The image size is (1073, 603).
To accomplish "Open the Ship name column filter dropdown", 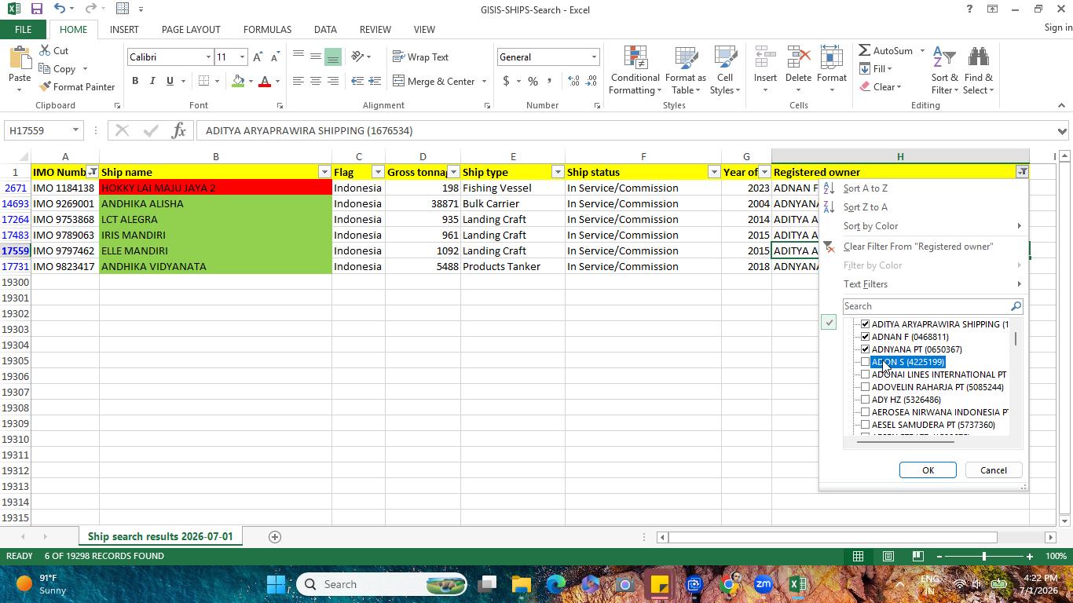I will [x=324, y=172].
